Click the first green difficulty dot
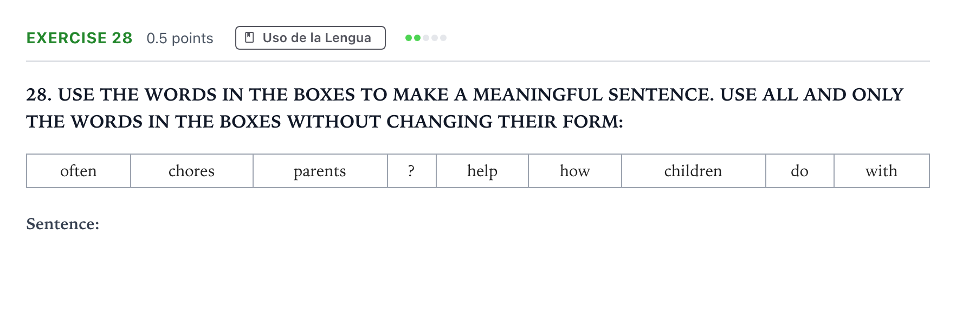Viewport: 956px width, 333px height. [x=409, y=38]
